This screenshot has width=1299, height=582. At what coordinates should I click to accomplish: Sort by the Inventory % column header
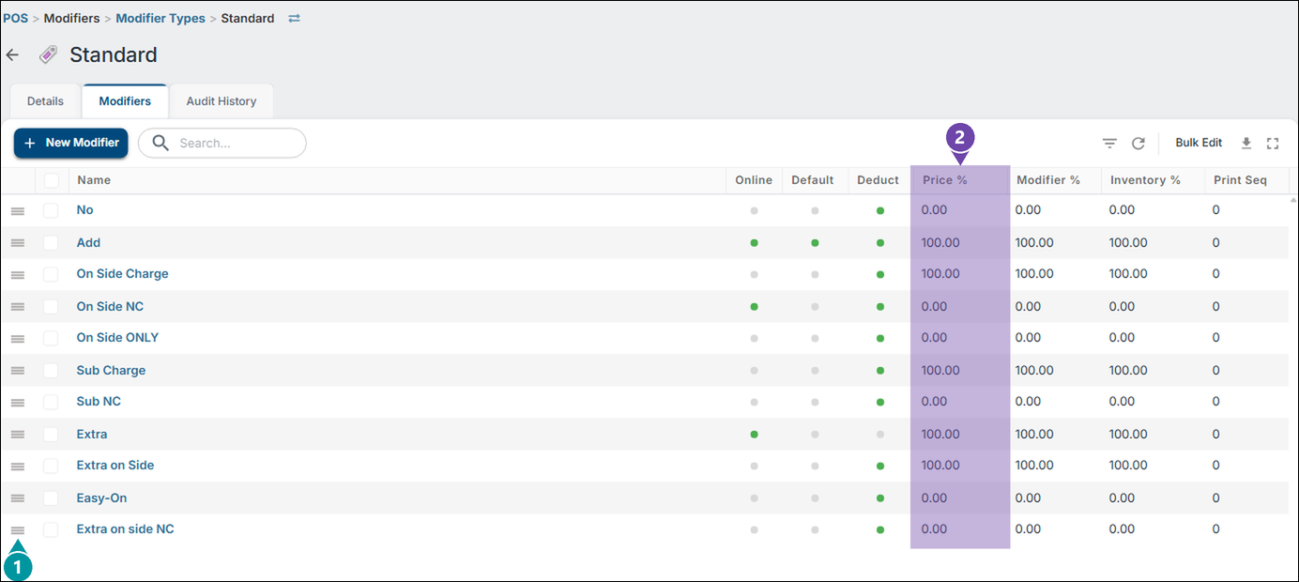1145,180
